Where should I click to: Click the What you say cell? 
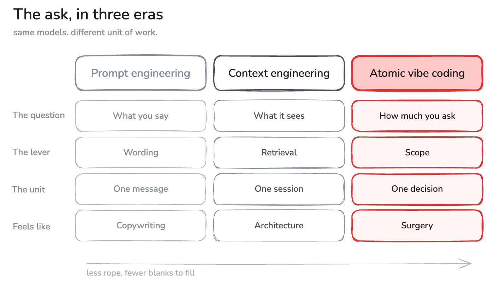141,116
